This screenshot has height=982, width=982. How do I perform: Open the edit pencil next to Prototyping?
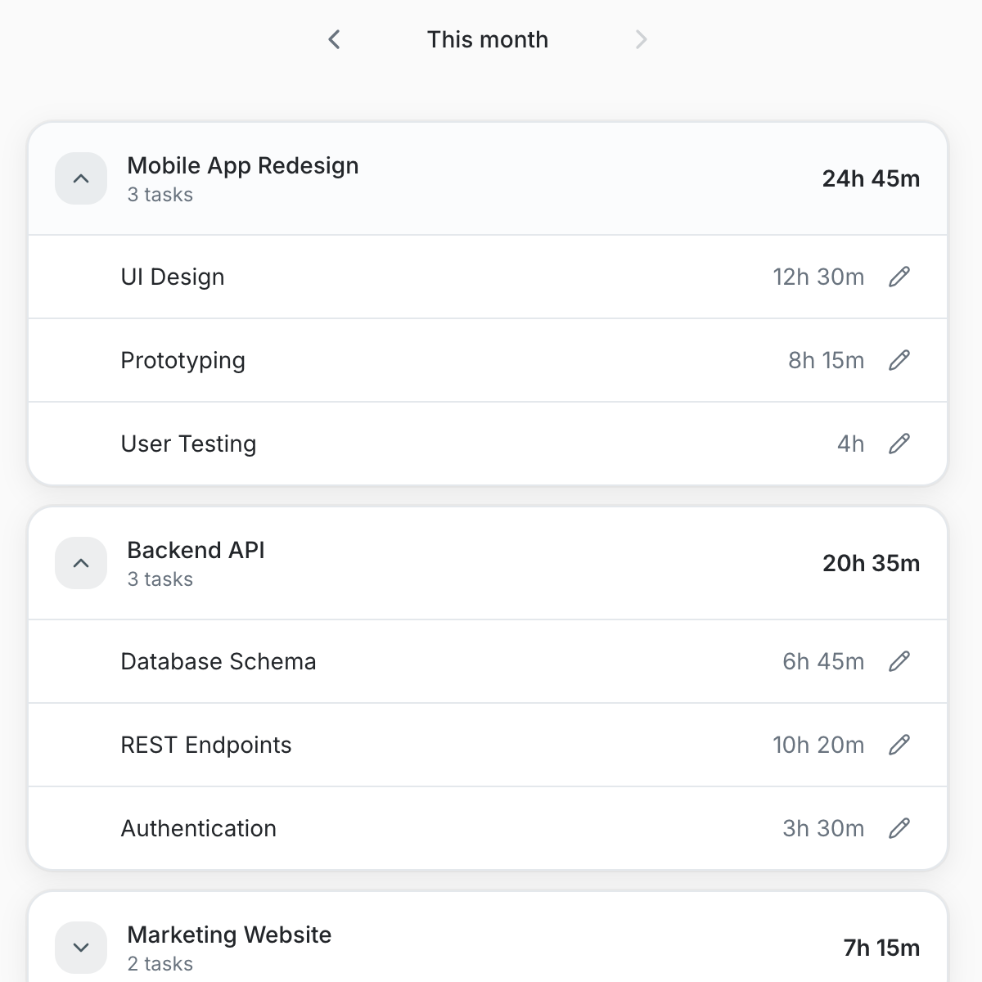[x=899, y=360]
